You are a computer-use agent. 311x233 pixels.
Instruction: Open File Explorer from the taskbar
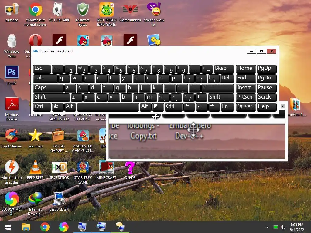click(26, 227)
